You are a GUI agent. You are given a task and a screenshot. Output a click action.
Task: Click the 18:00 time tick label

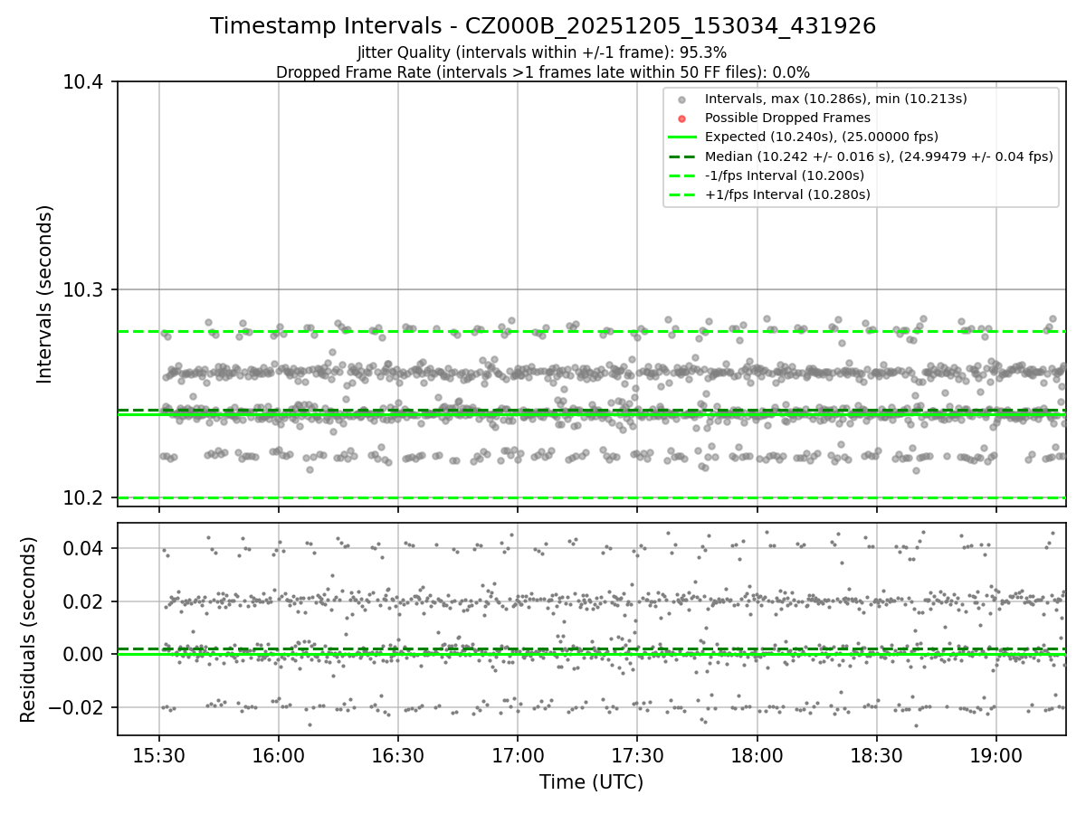[x=757, y=754]
